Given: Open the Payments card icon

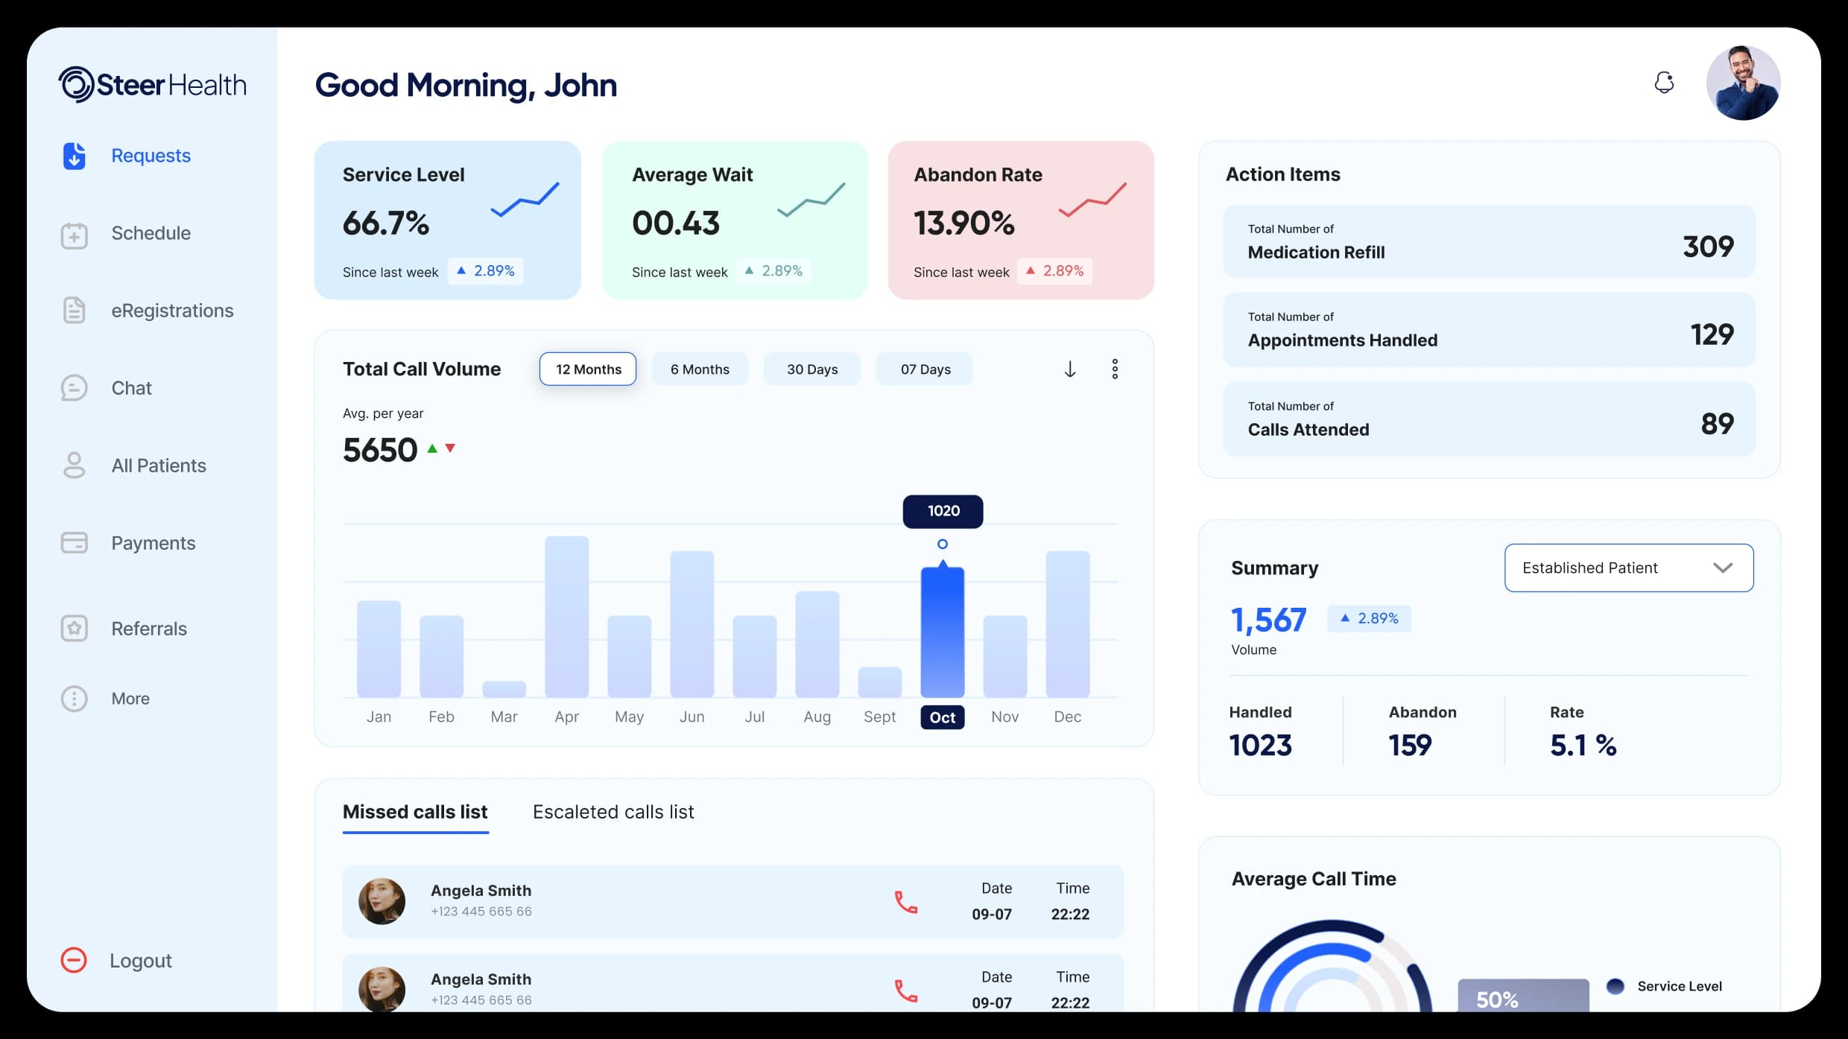Looking at the screenshot, I should click(74, 542).
